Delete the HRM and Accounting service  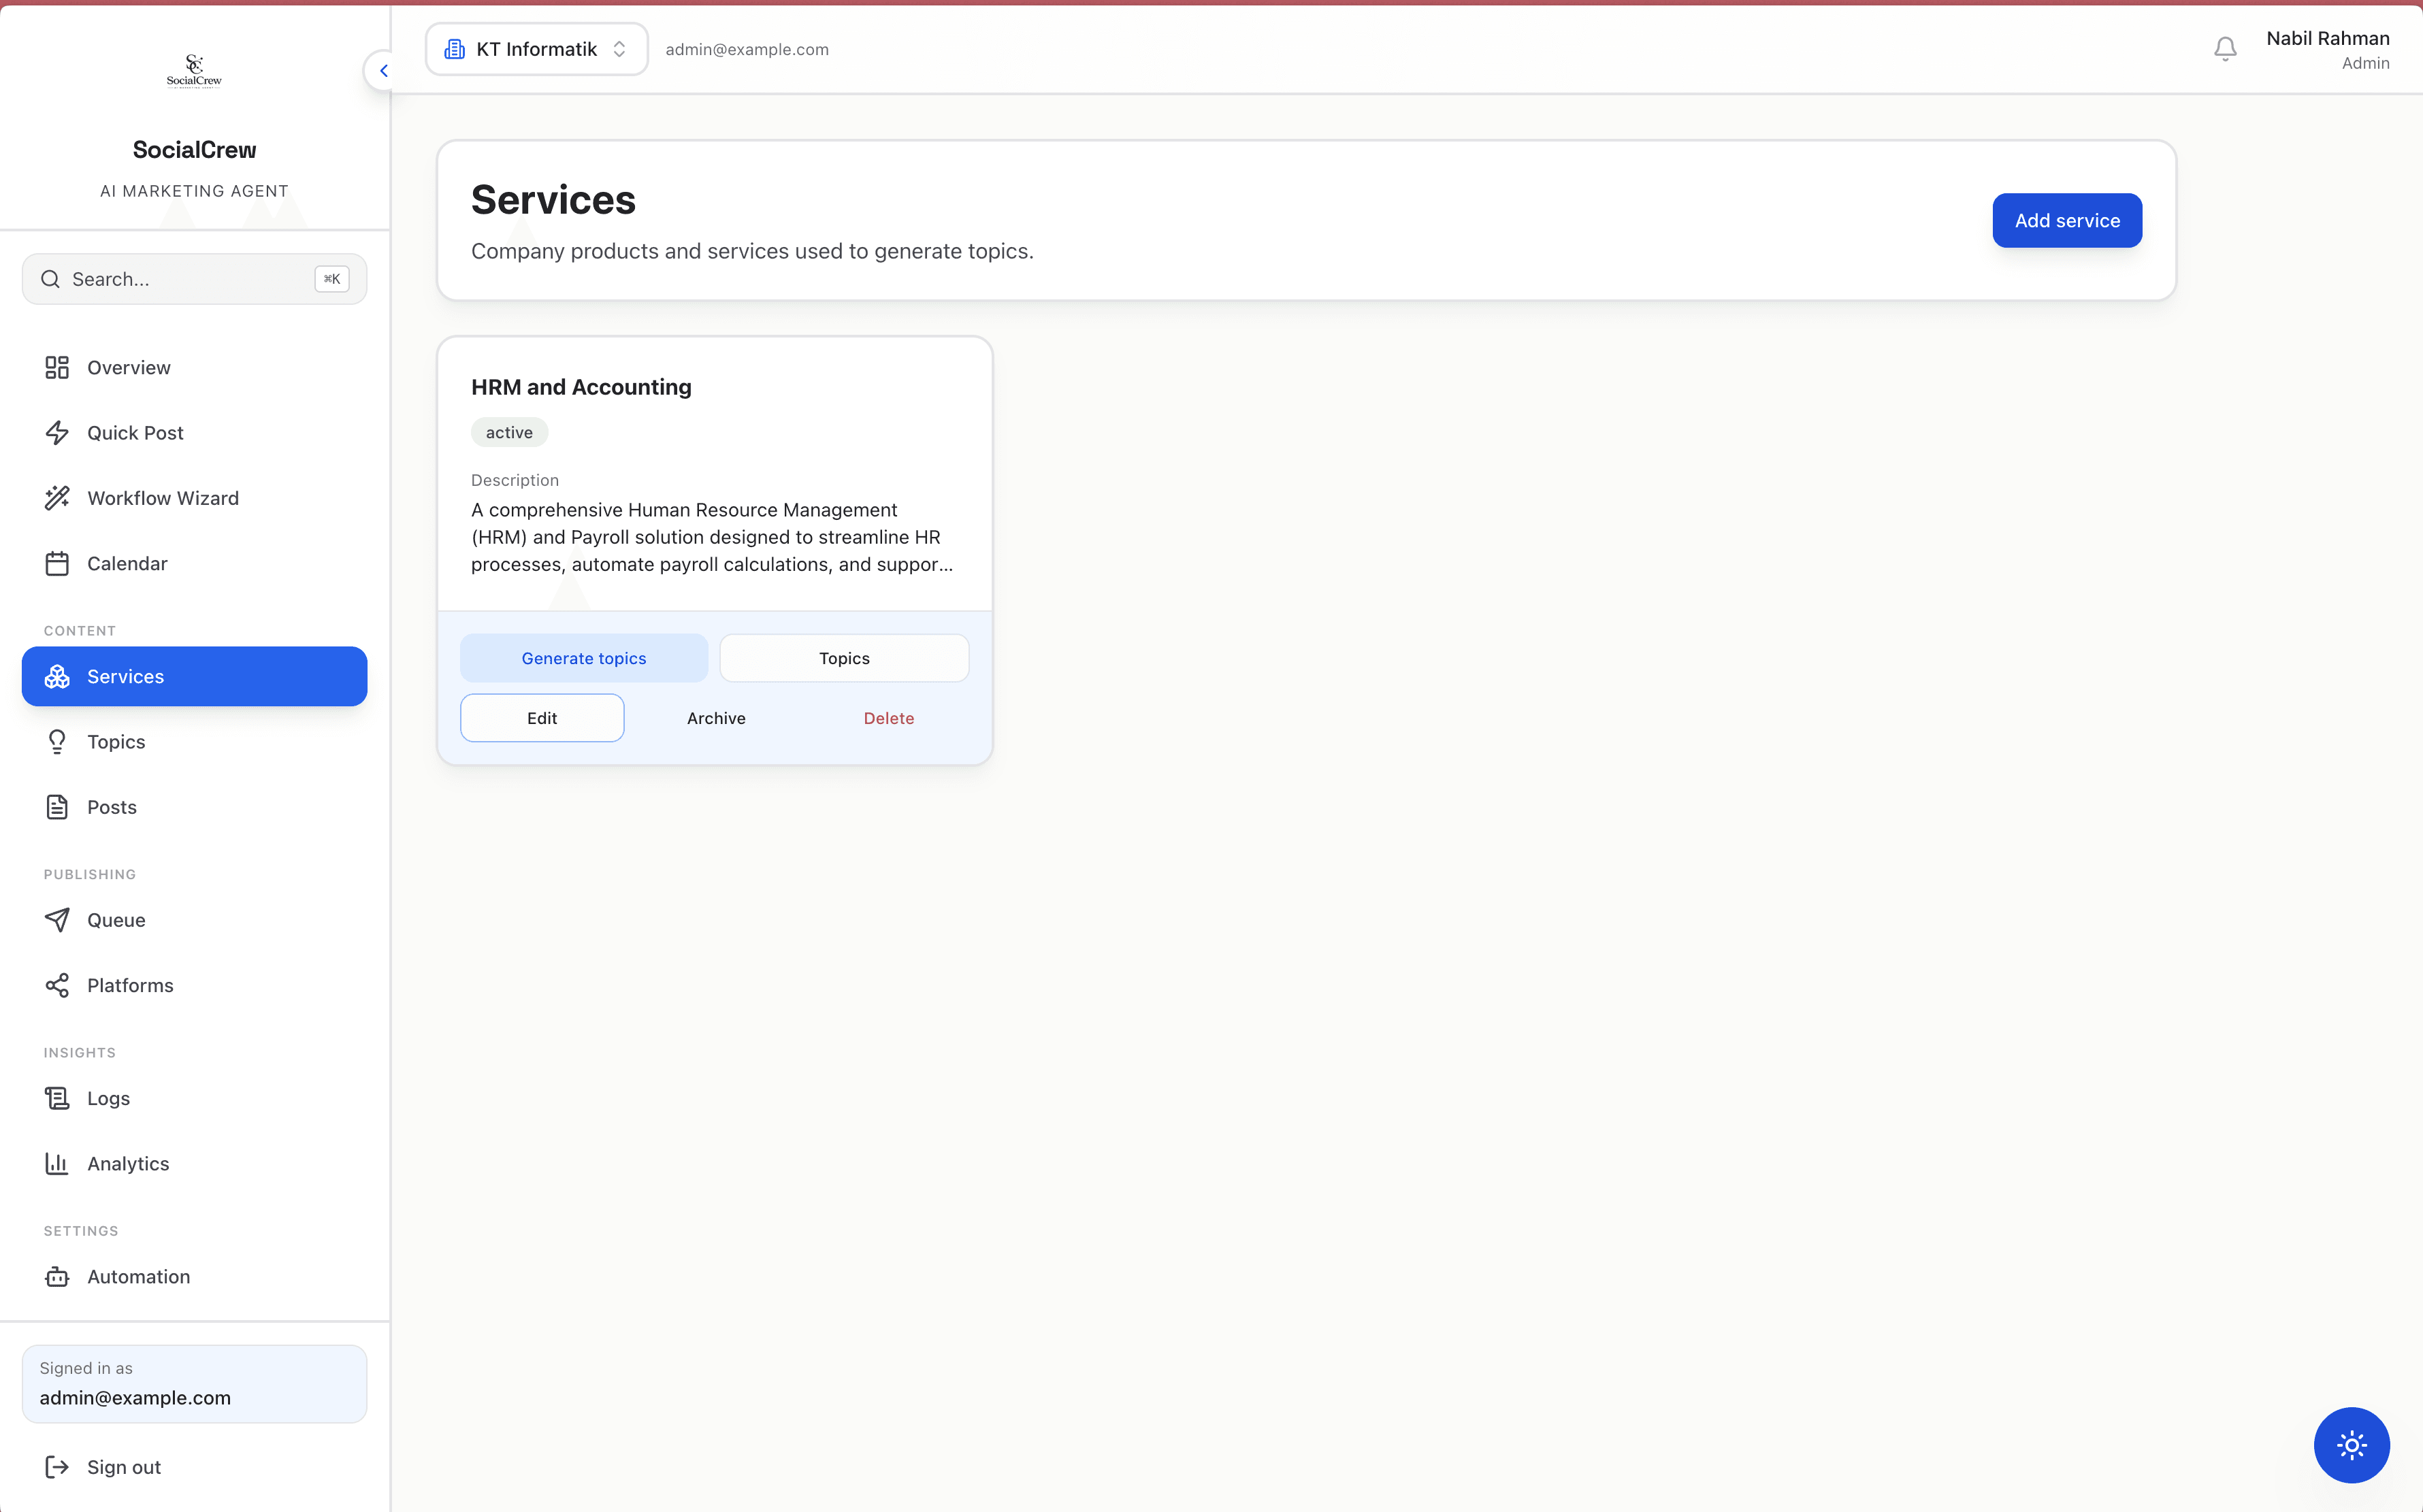[x=888, y=718]
